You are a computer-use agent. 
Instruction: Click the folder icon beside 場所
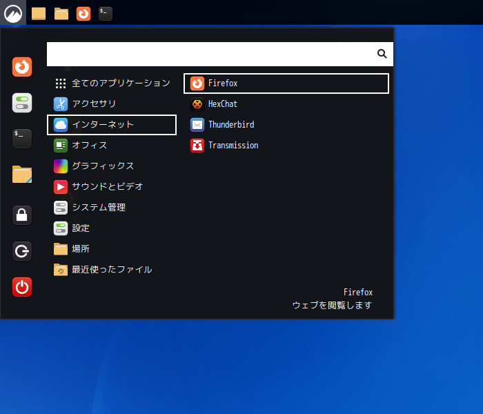click(x=61, y=249)
